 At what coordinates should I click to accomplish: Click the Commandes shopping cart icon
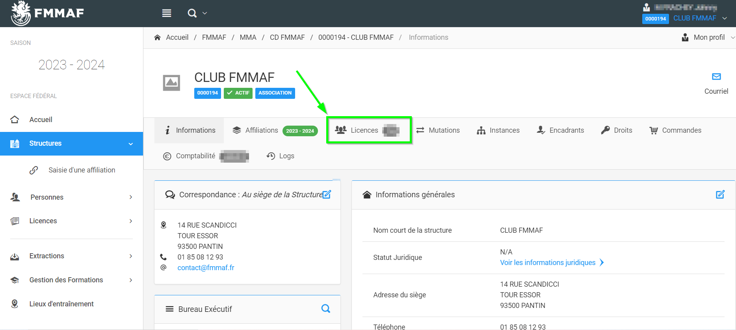(654, 130)
